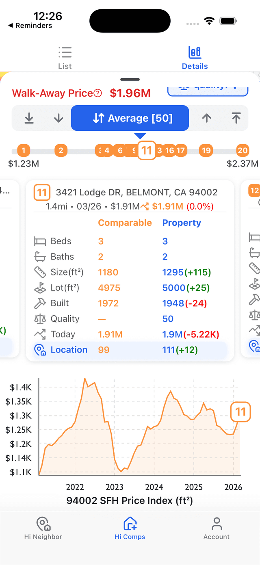Select comp marker 20 on the price slider

(243, 151)
